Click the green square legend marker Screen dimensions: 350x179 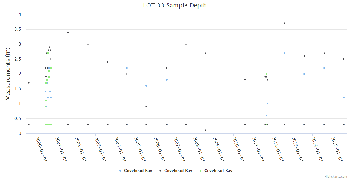point(200,171)
